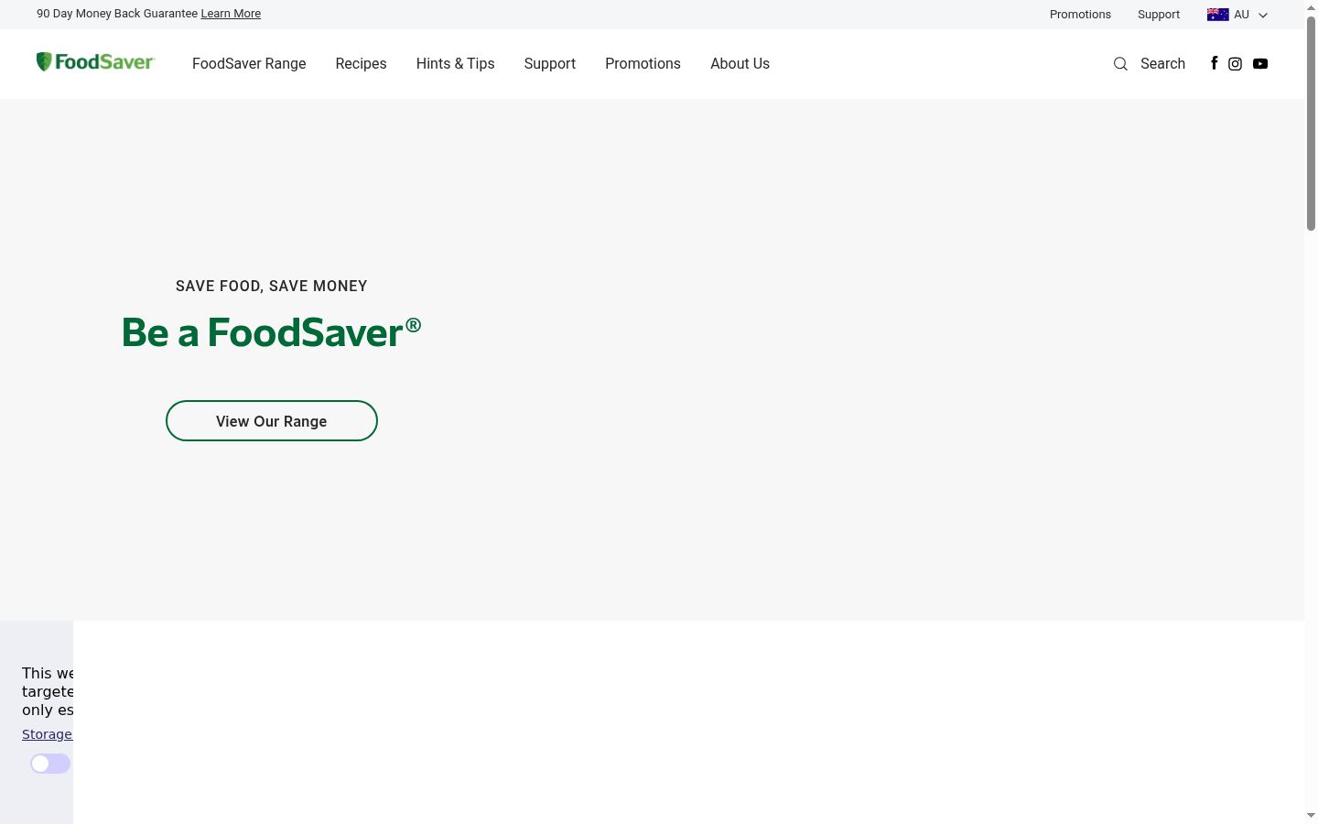Follow the Learn More guarantee link
The width and height of the screenshot is (1318, 824).
[x=231, y=14]
